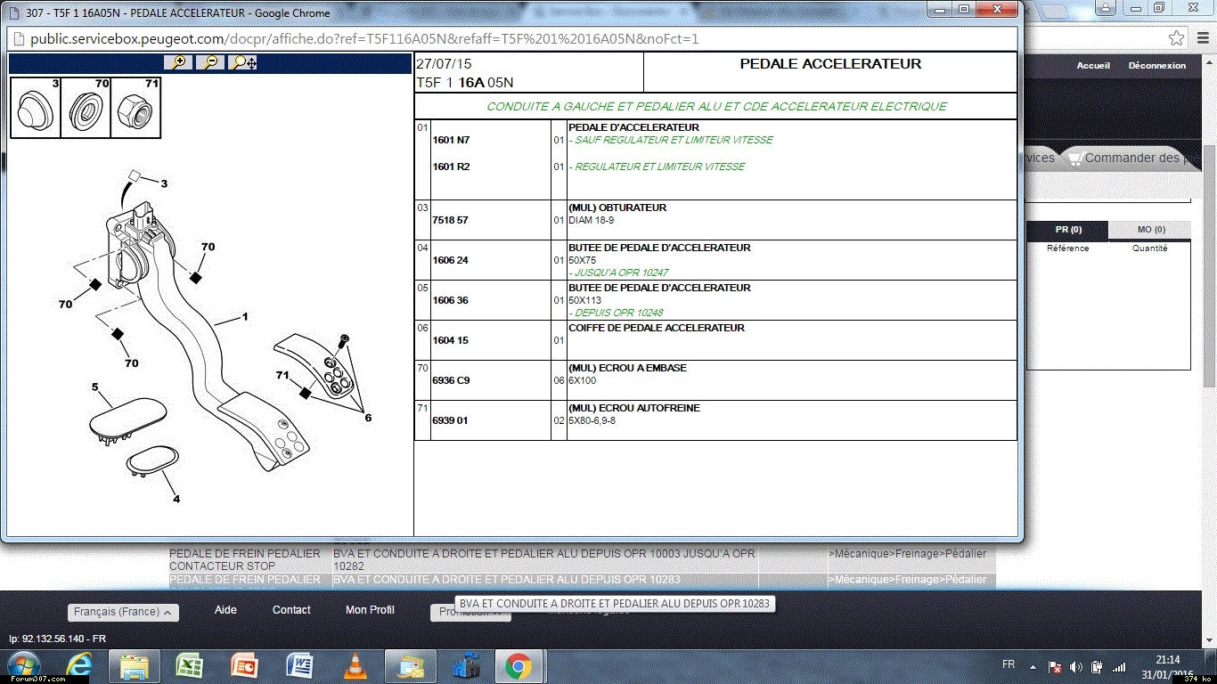Open the Mon Profil footer link

point(370,610)
